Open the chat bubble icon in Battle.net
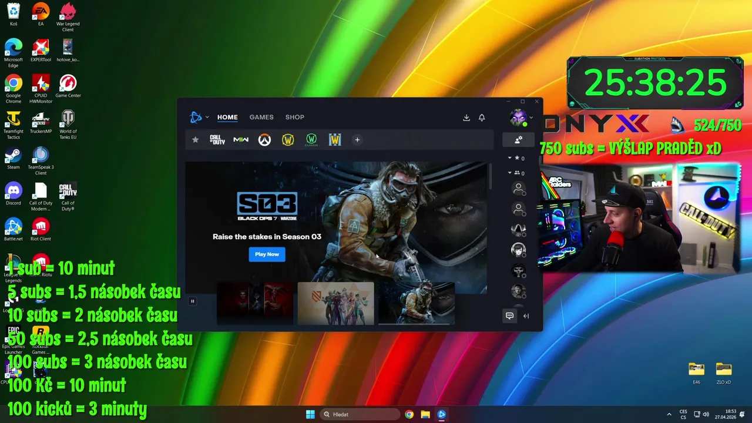The height and width of the screenshot is (423, 752). click(509, 315)
